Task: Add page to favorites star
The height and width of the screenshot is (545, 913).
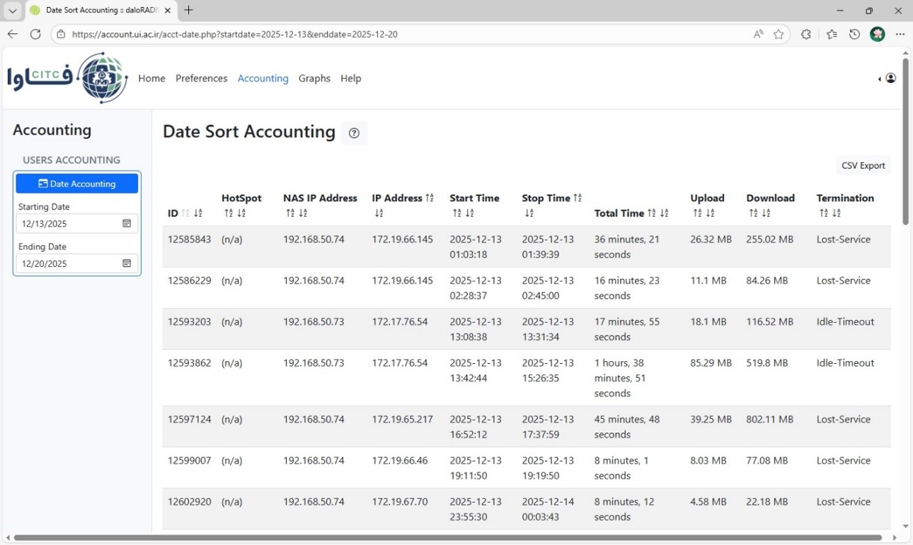Action: pos(779,34)
